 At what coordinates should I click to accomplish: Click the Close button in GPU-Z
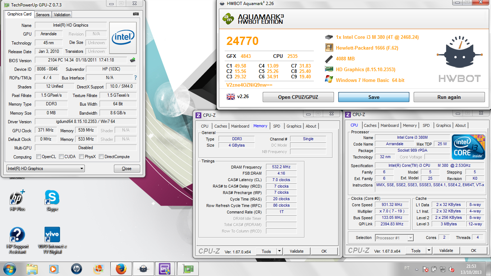127,169
